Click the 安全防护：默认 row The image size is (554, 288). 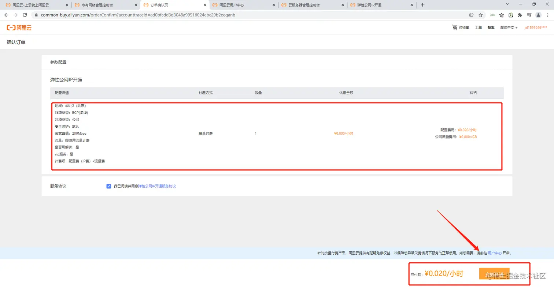[x=67, y=126]
